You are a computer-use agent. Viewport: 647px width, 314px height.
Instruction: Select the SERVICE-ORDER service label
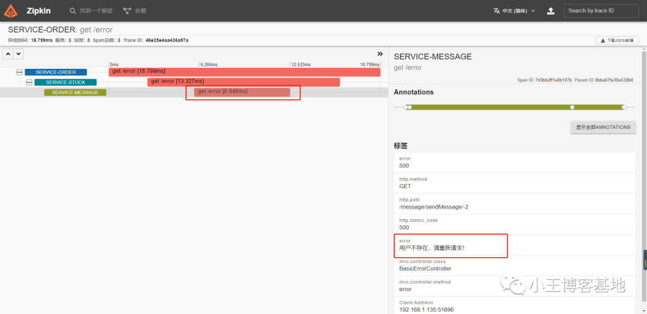coord(56,72)
